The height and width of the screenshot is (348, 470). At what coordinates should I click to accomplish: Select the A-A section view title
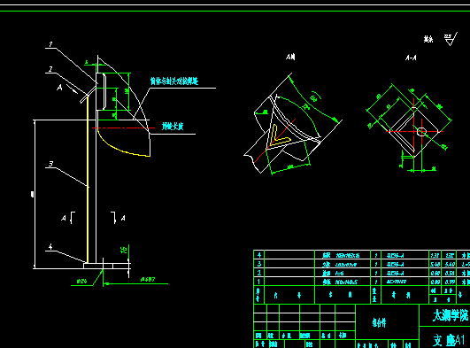click(x=411, y=58)
